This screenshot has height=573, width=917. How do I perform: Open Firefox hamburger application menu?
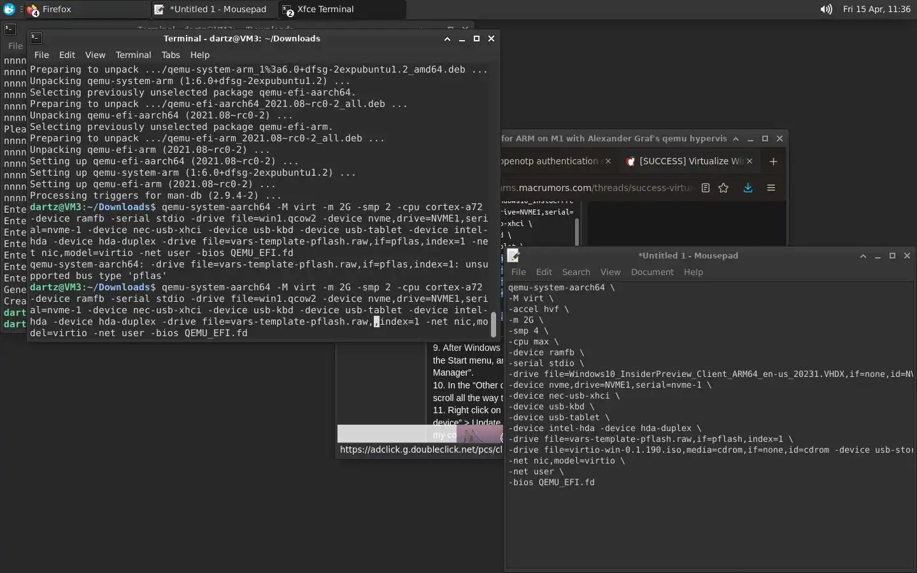(771, 188)
